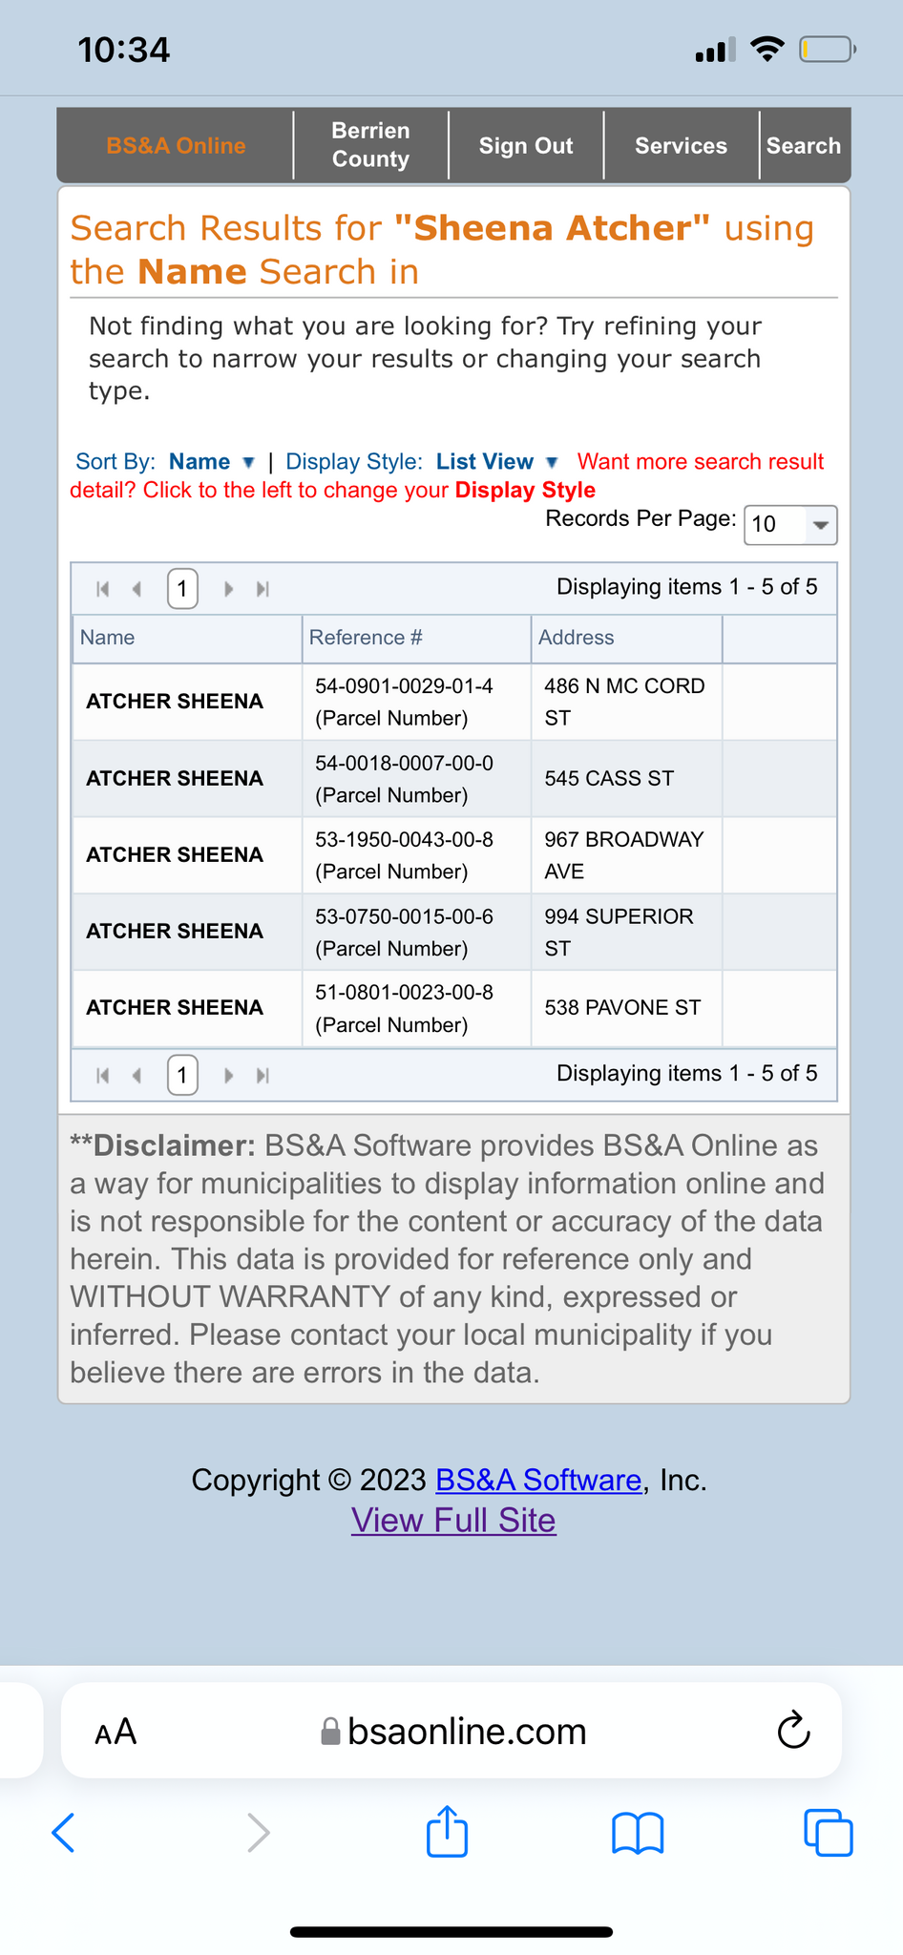Select Berrien County in navigation bar
The image size is (903, 1955).
(370, 145)
